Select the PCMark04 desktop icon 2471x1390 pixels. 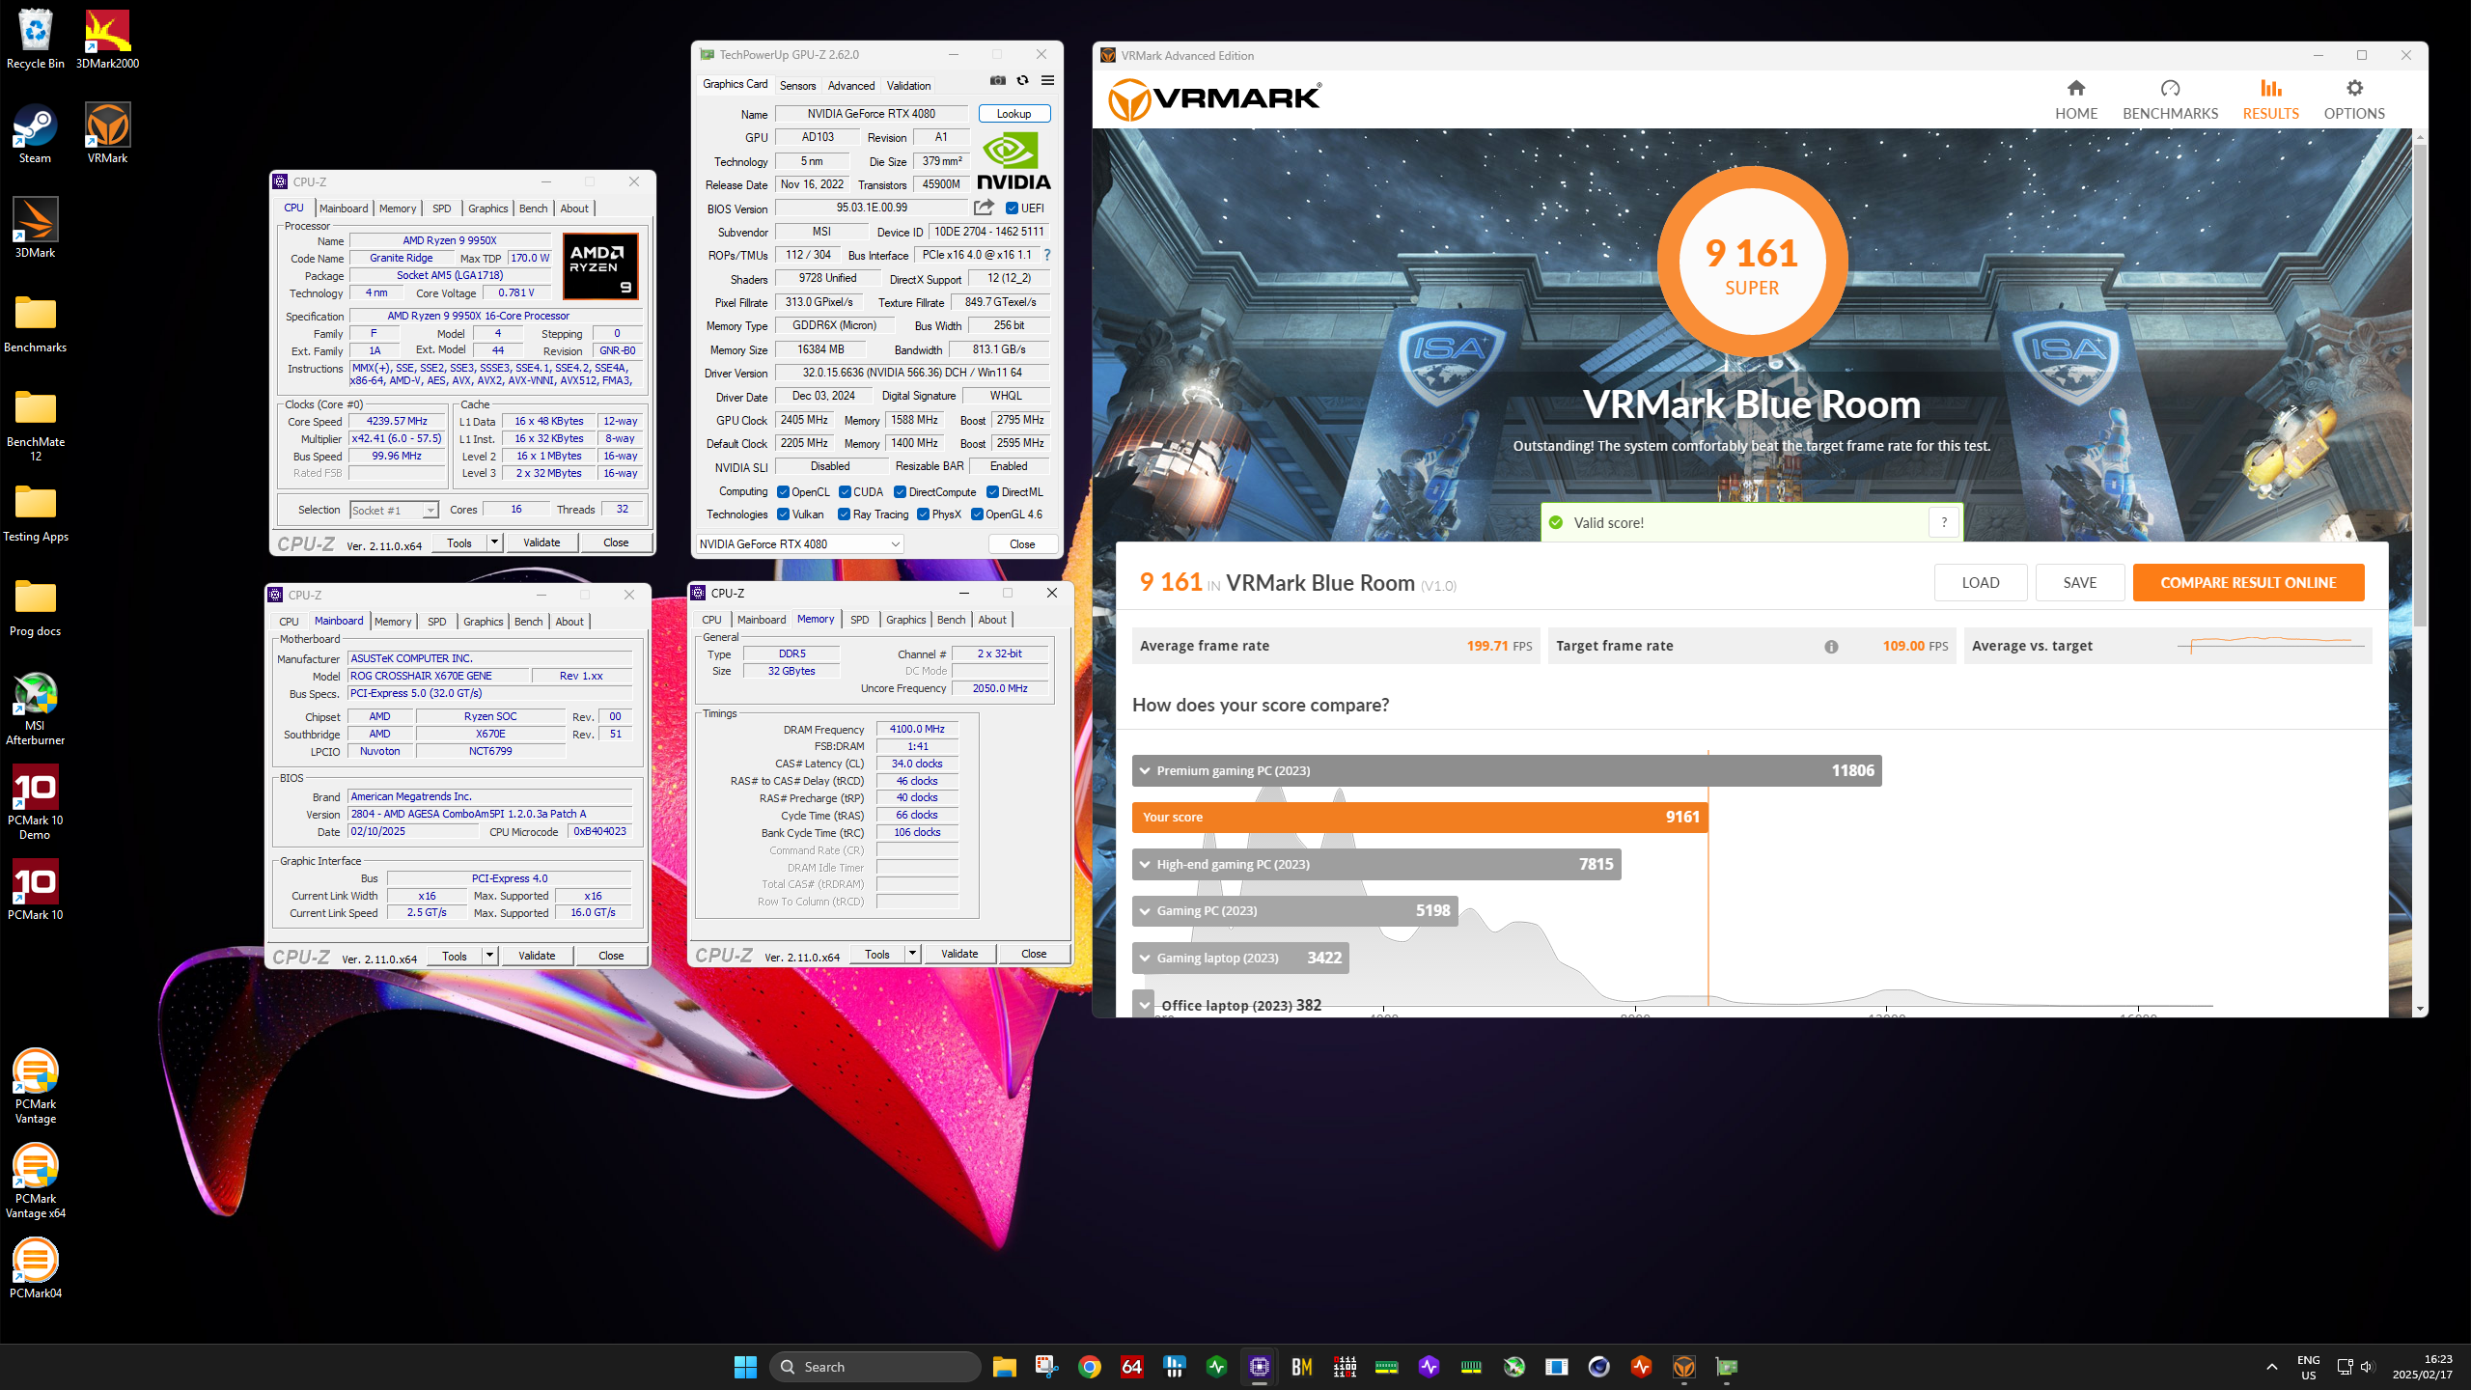[x=36, y=1269]
